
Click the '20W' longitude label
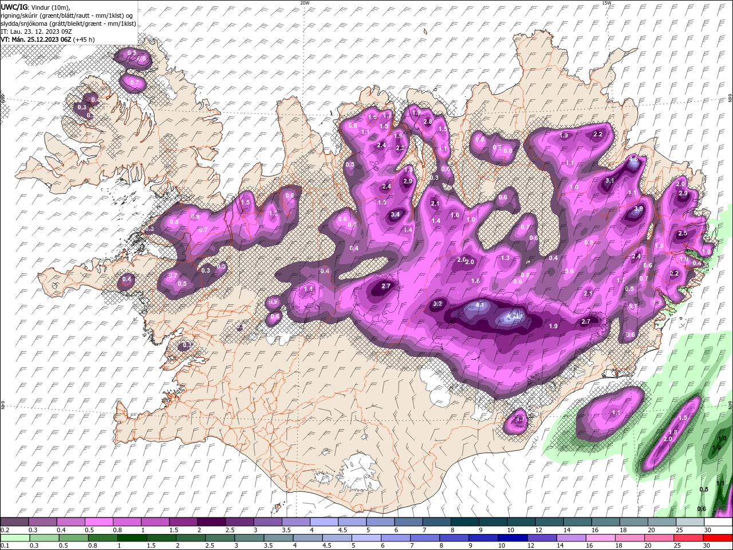305,3
